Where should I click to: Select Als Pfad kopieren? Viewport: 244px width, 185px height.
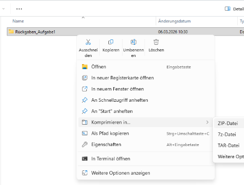tap(145, 133)
